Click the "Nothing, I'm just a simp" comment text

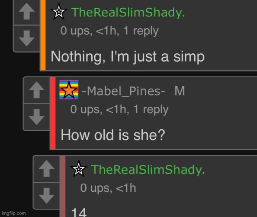128,56
